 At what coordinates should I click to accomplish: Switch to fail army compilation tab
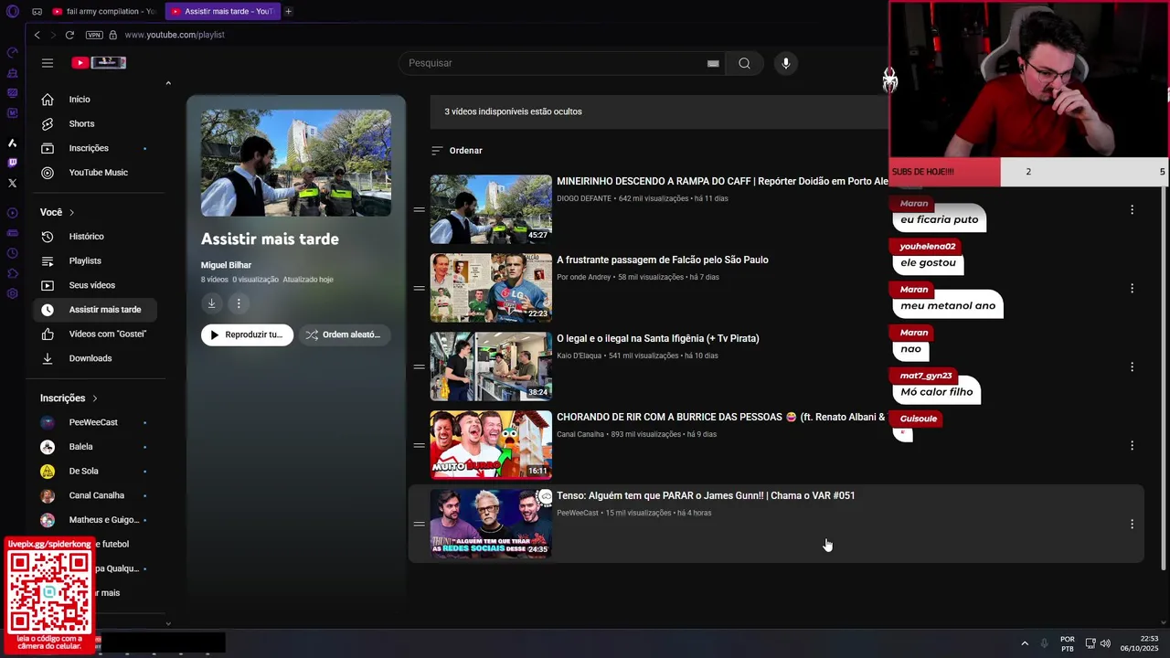point(103,11)
